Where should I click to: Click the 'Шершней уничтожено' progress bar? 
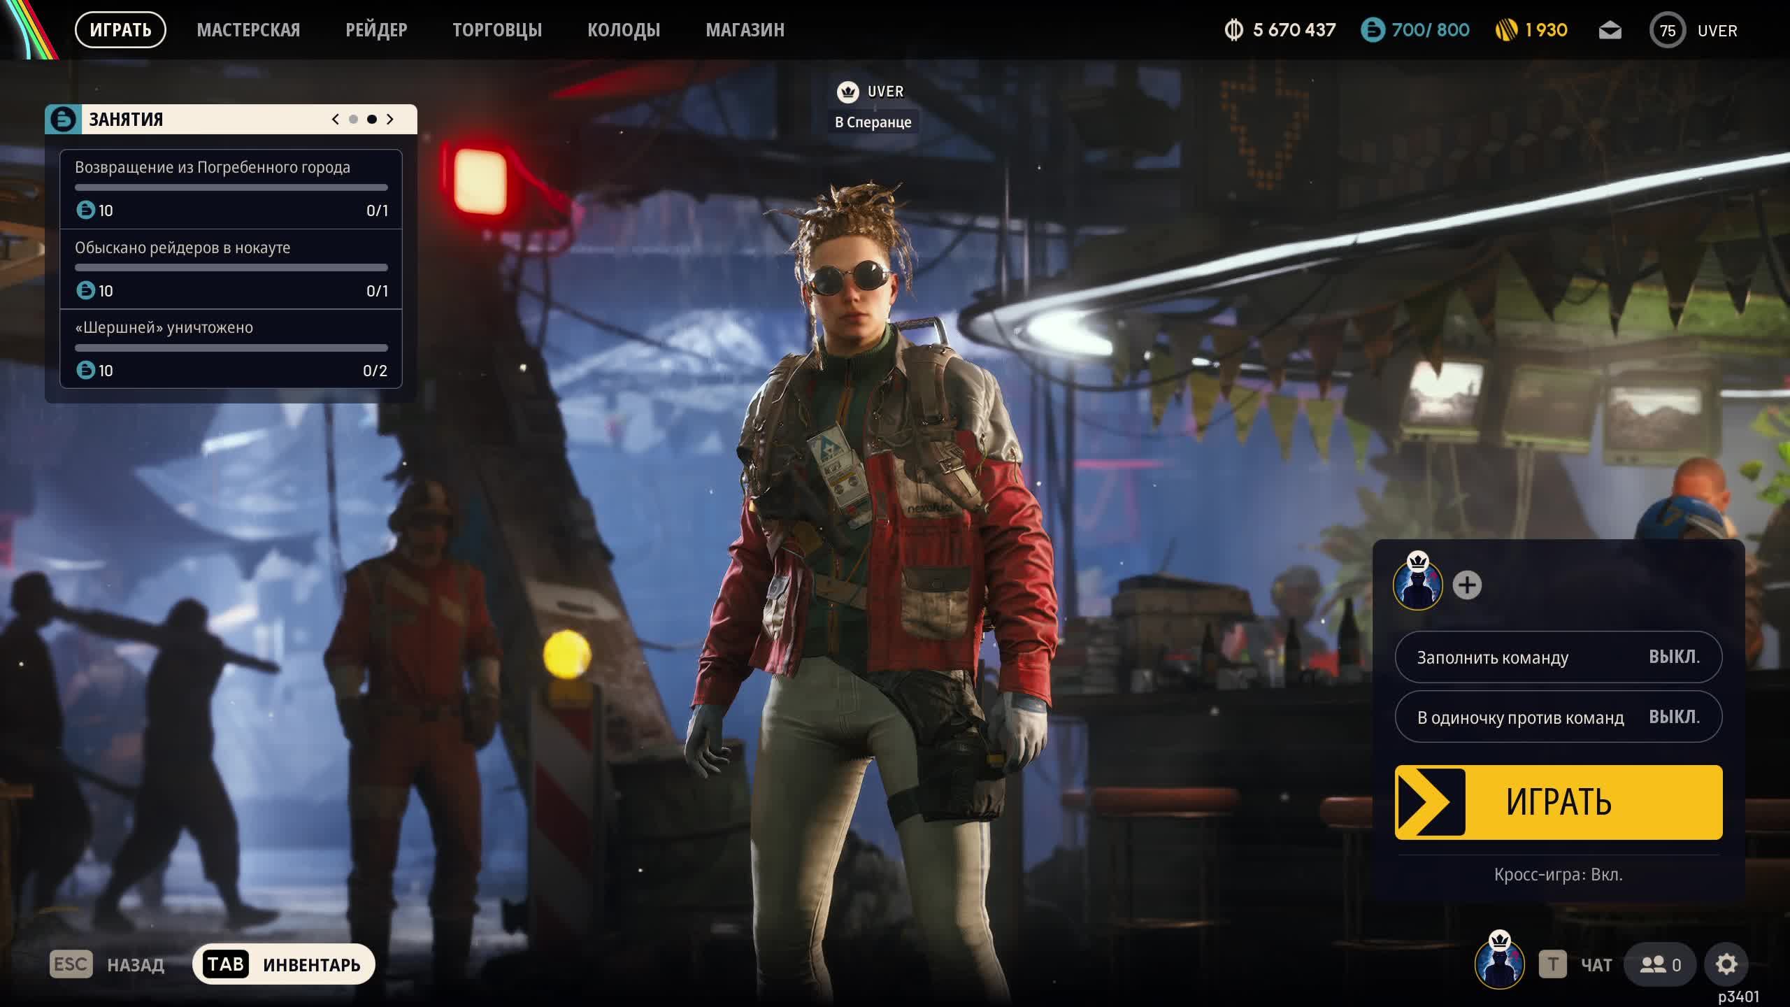click(x=231, y=348)
